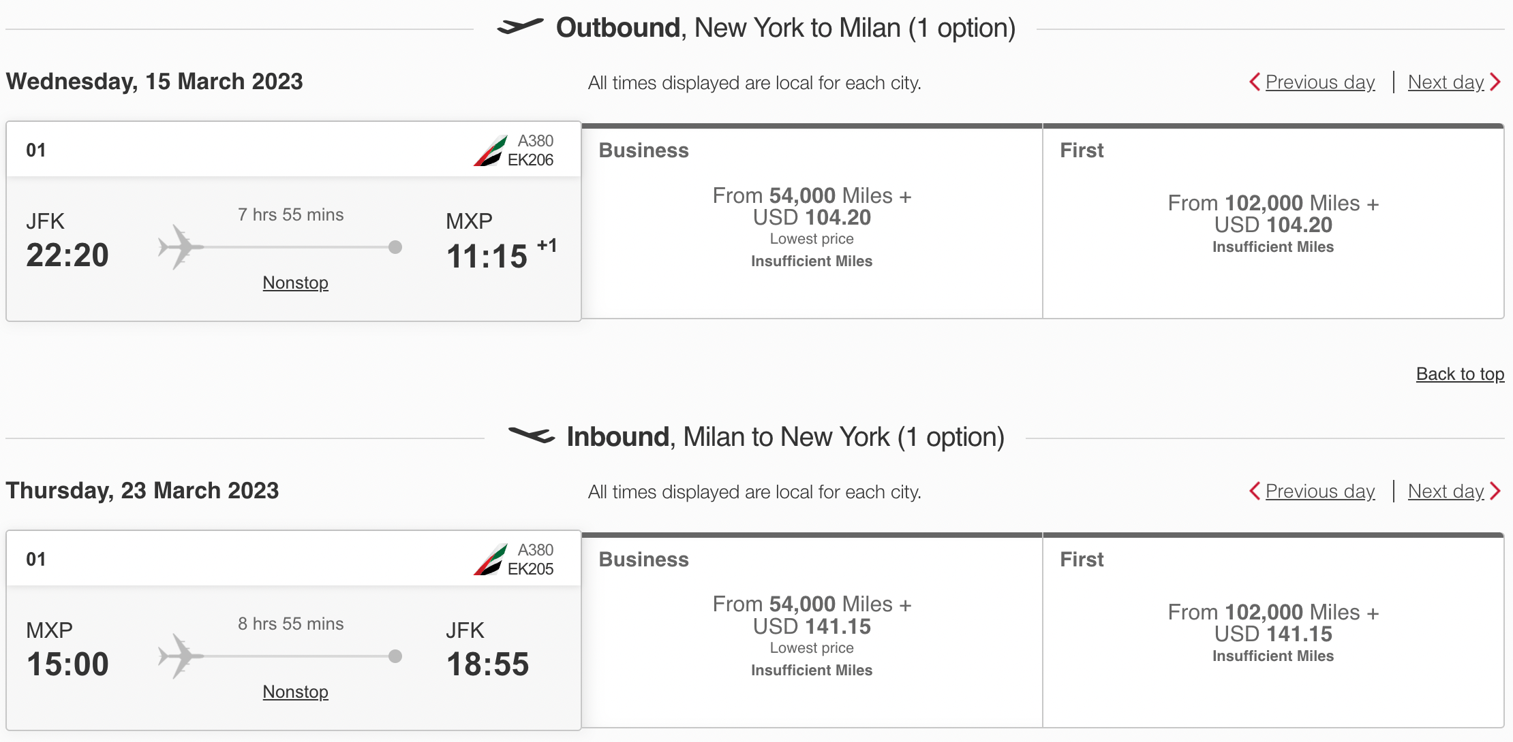1513x742 pixels.
Task: Open the outbound Previous day link
Action: pos(1319,82)
